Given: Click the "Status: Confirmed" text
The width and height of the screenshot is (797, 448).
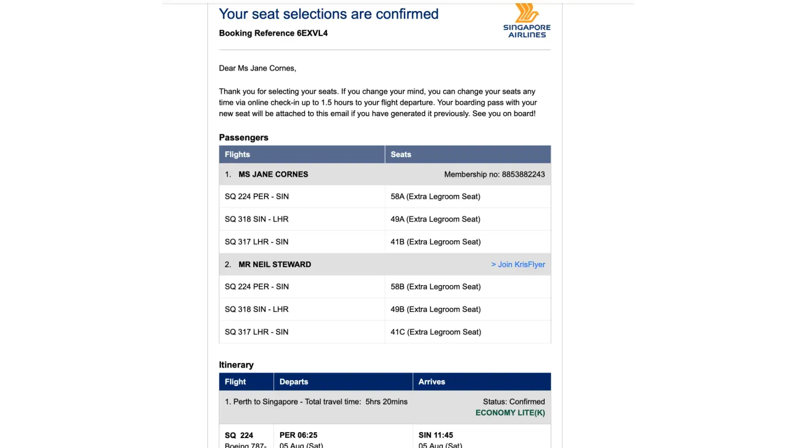Looking at the screenshot, I should click(x=514, y=402).
